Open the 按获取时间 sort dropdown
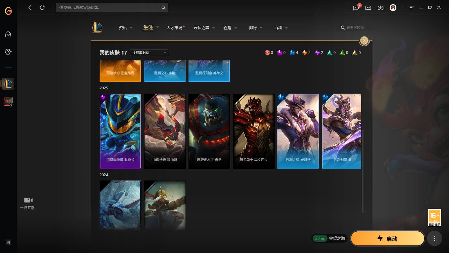The width and height of the screenshot is (449, 253). pyautogui.click(x=149, y=53)
